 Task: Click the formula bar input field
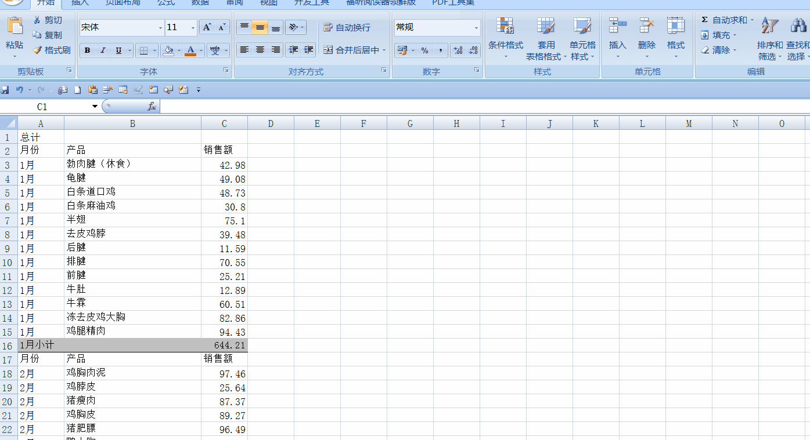tap(485, 107)
